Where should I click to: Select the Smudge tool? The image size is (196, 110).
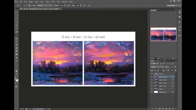click(x=16, y=51)
